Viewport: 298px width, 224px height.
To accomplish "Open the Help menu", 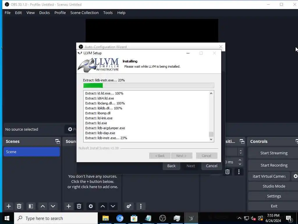I will tap(121, 13).
